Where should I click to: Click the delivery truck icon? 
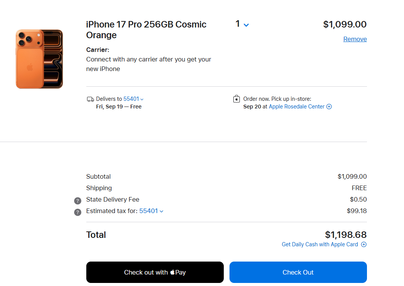pyautogui.click(x=90, y=99)
